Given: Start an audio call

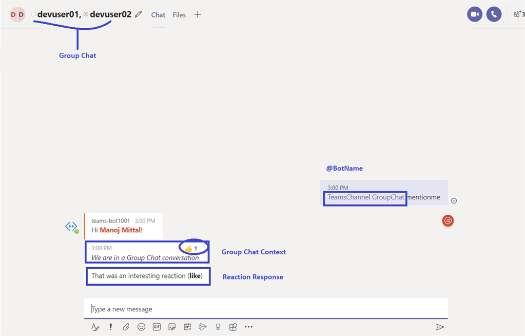Looking at the screenshot, I should pos(494,14).
